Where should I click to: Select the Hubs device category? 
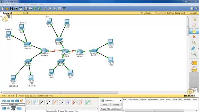(x=13, y=101)
